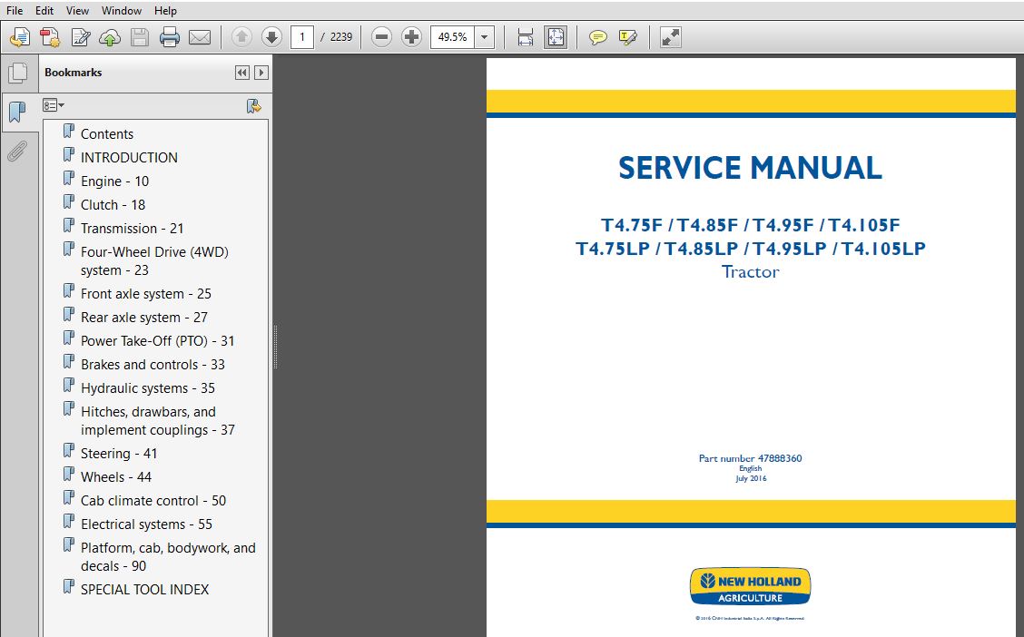Click the Save floppy disk icon

pyautogui.click(x=140, y=37)
